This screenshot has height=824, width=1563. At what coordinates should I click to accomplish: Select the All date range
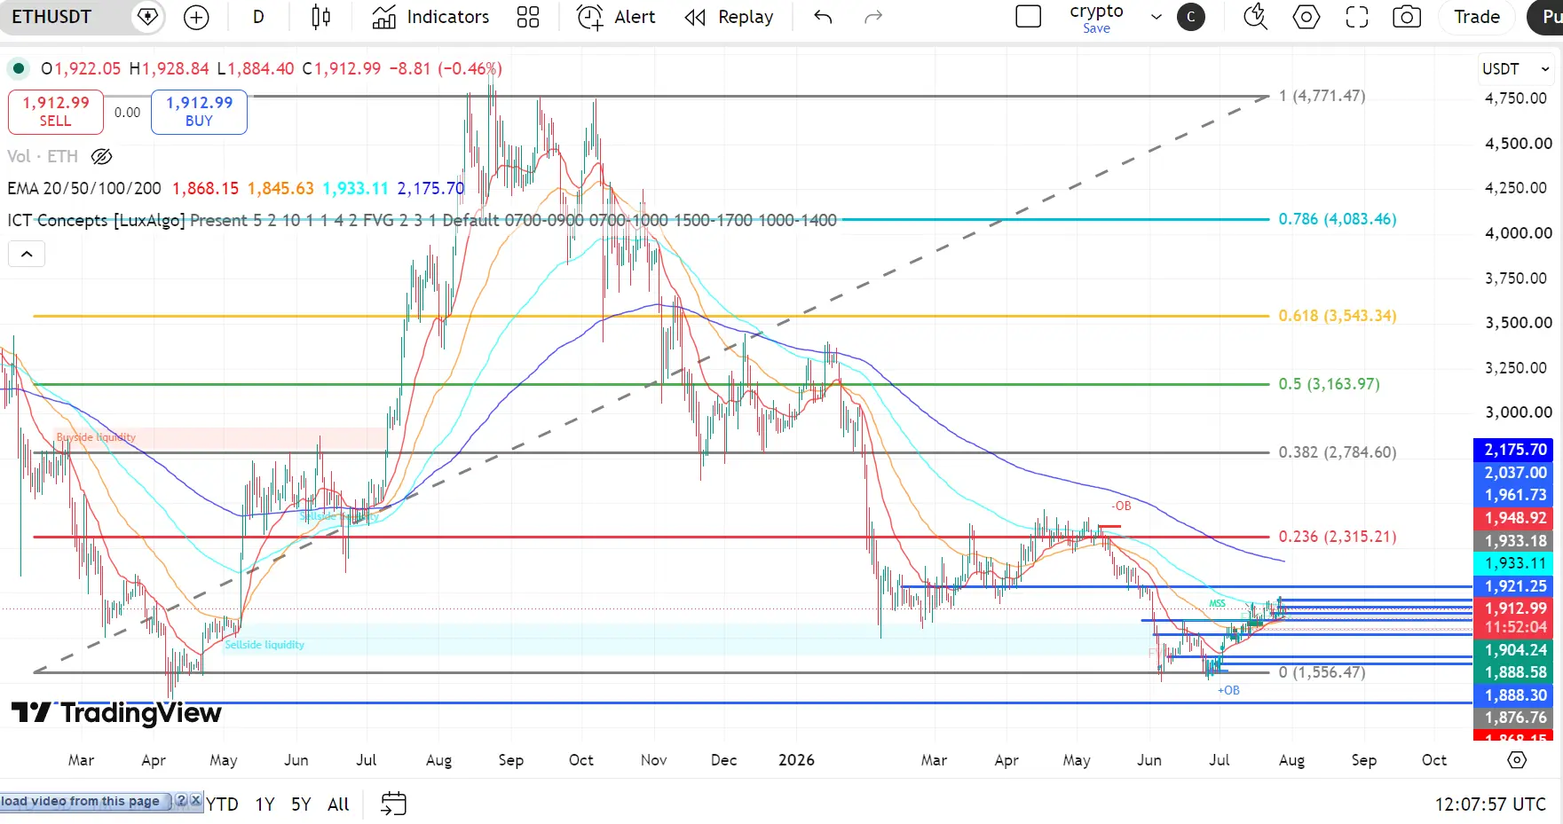pos(338,804)
